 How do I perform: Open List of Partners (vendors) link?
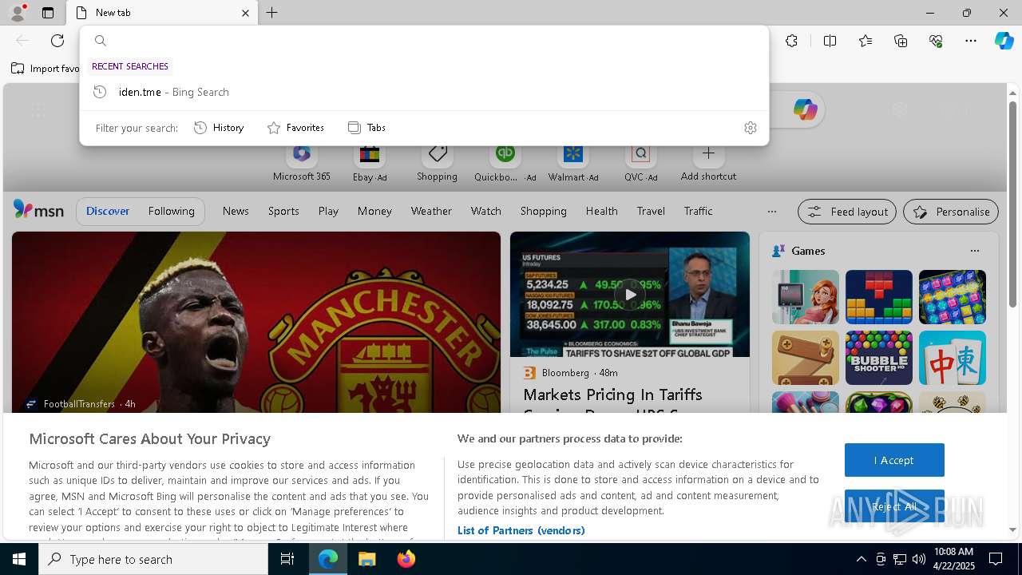pos(521,530)
